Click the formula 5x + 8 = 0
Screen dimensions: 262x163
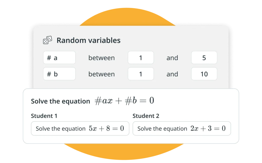(x=106, y=128)
